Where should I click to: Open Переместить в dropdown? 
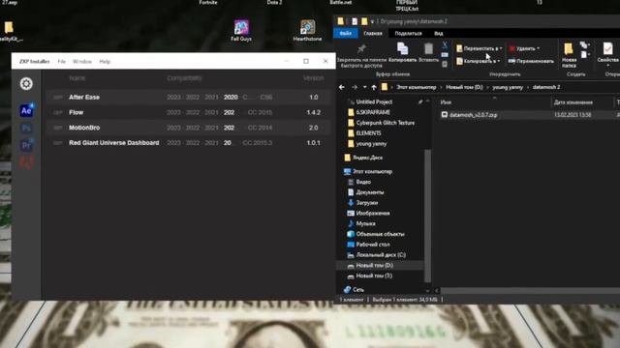[x=480, y=48]
